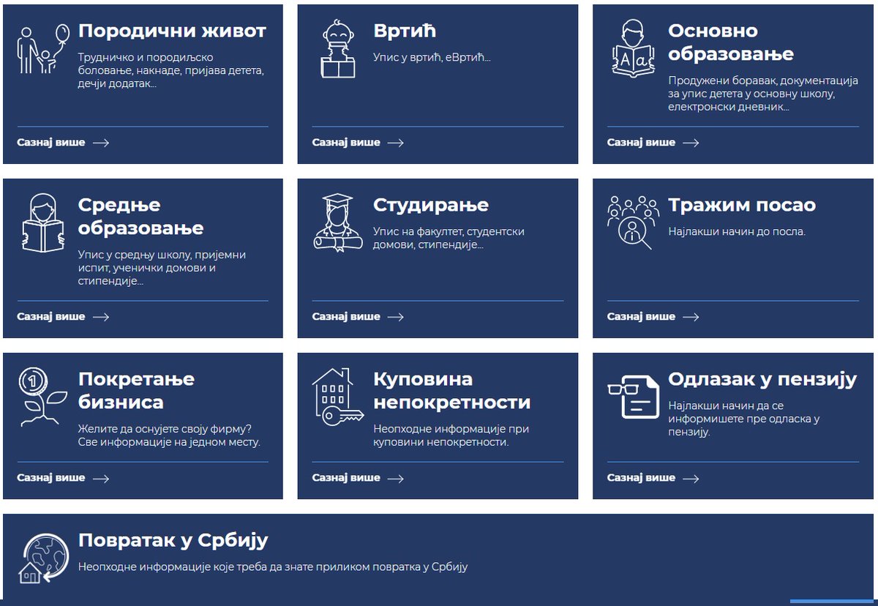Click the arrow next to Сазнај више in Одлазак у пензију
This screenshot has height=606, width=878.
(691, 479)
